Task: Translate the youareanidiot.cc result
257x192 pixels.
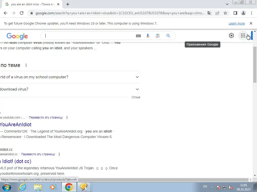Action: [x=38, y=154]
